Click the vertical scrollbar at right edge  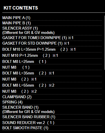[x=105, y=43]
